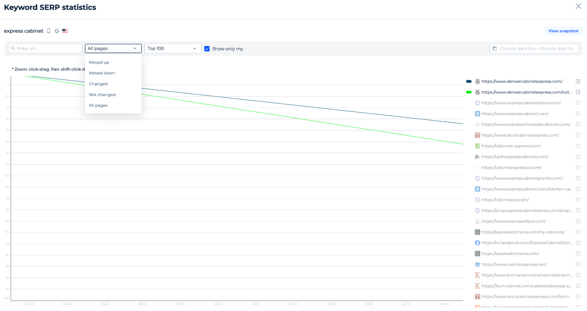Open external link for expressreface.com
587x311 pixels.
click(x=578, y=221)
